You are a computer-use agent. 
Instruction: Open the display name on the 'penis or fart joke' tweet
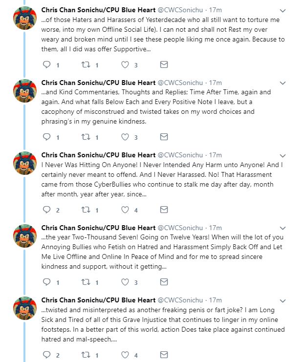(x=98, y=300)
